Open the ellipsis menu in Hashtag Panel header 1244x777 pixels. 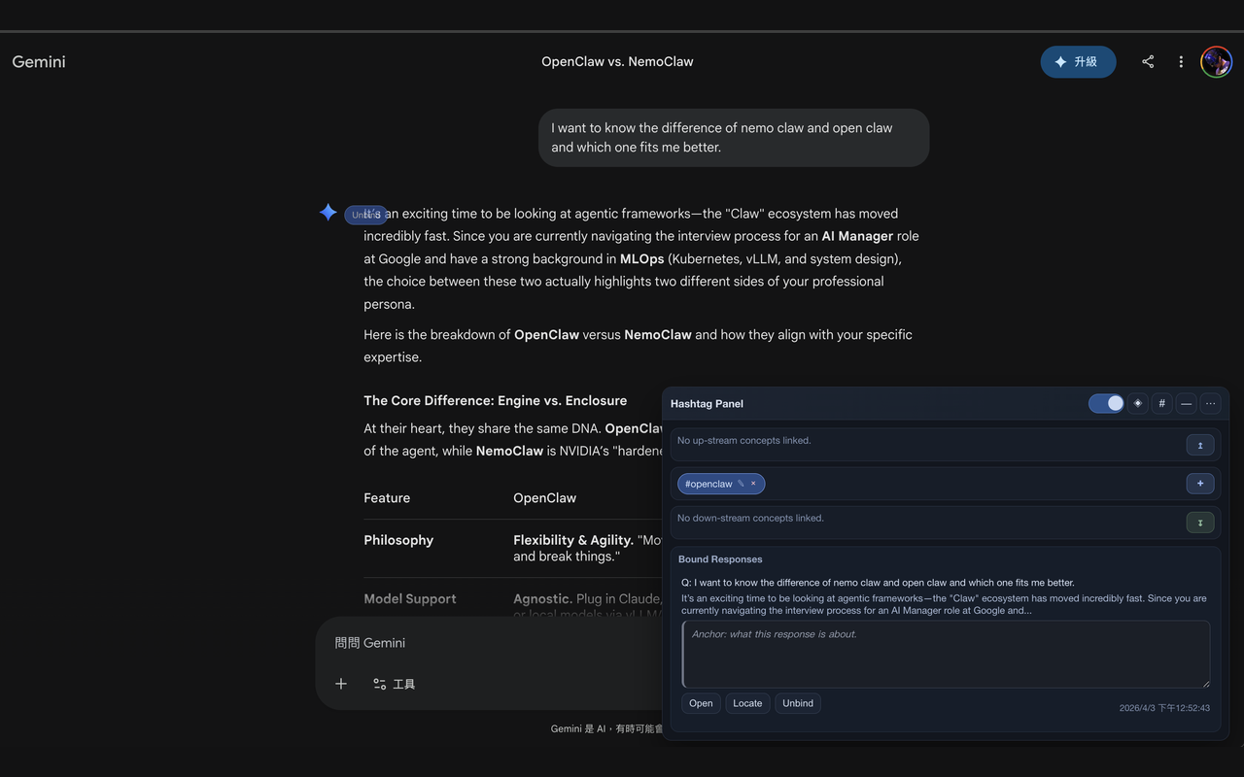tap(1211, 403)
